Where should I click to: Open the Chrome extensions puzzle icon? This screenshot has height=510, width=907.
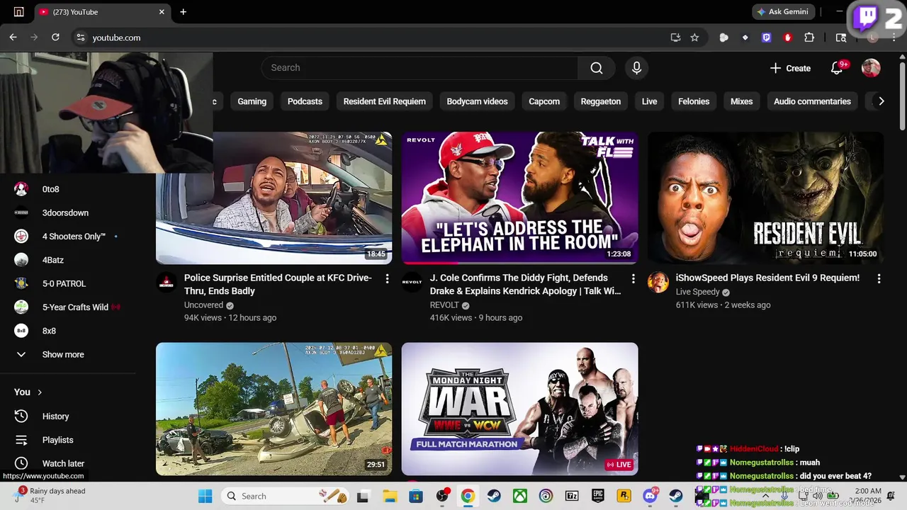coord(809,38)
